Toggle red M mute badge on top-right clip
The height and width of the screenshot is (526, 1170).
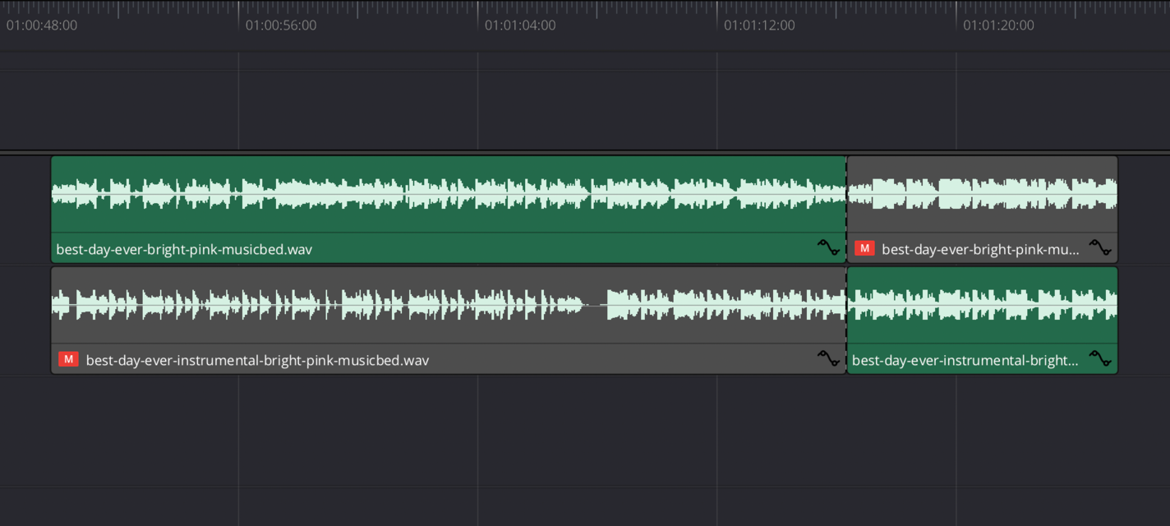[x=864, y=248]
